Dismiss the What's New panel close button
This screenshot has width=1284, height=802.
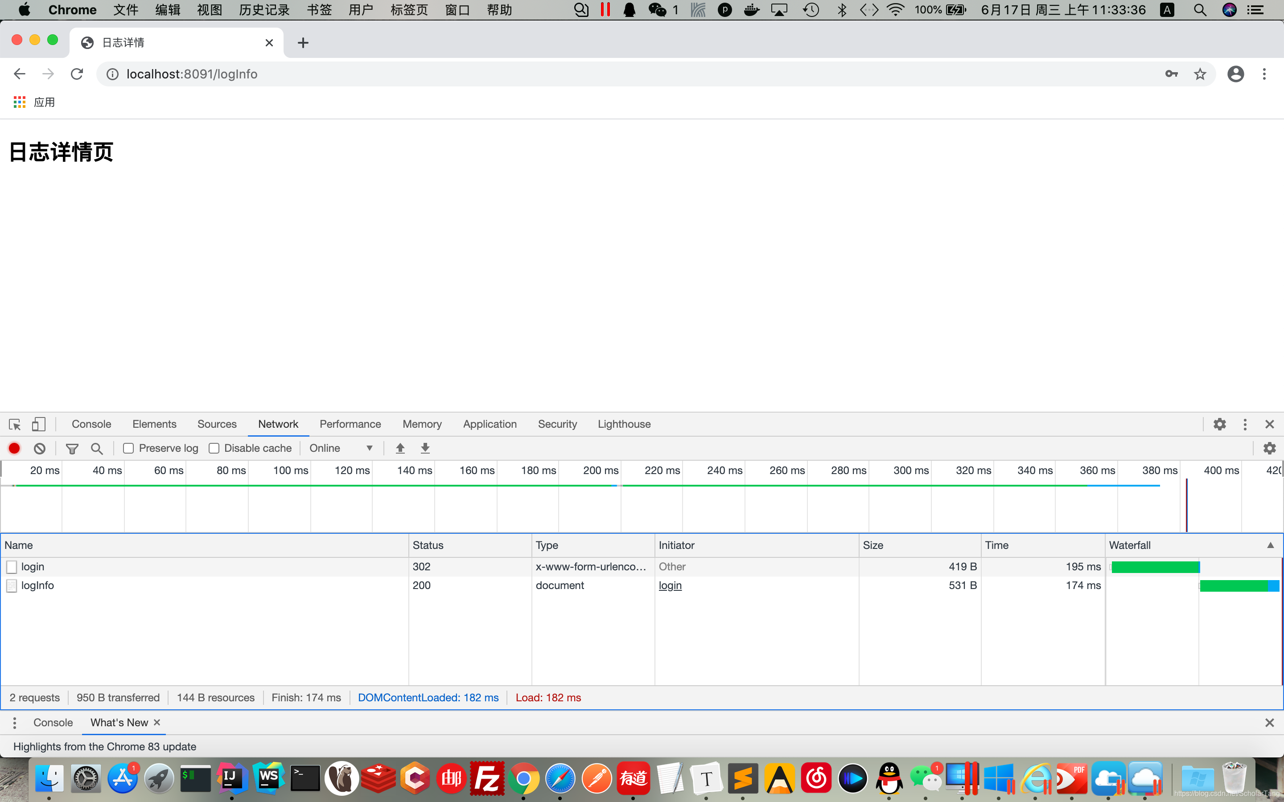(x=157, y=723)
